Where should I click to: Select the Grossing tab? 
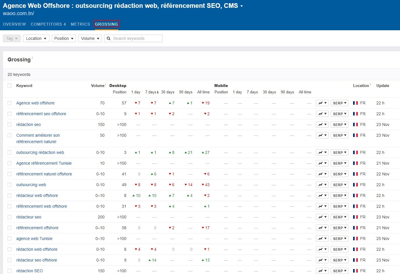point(107,24)
